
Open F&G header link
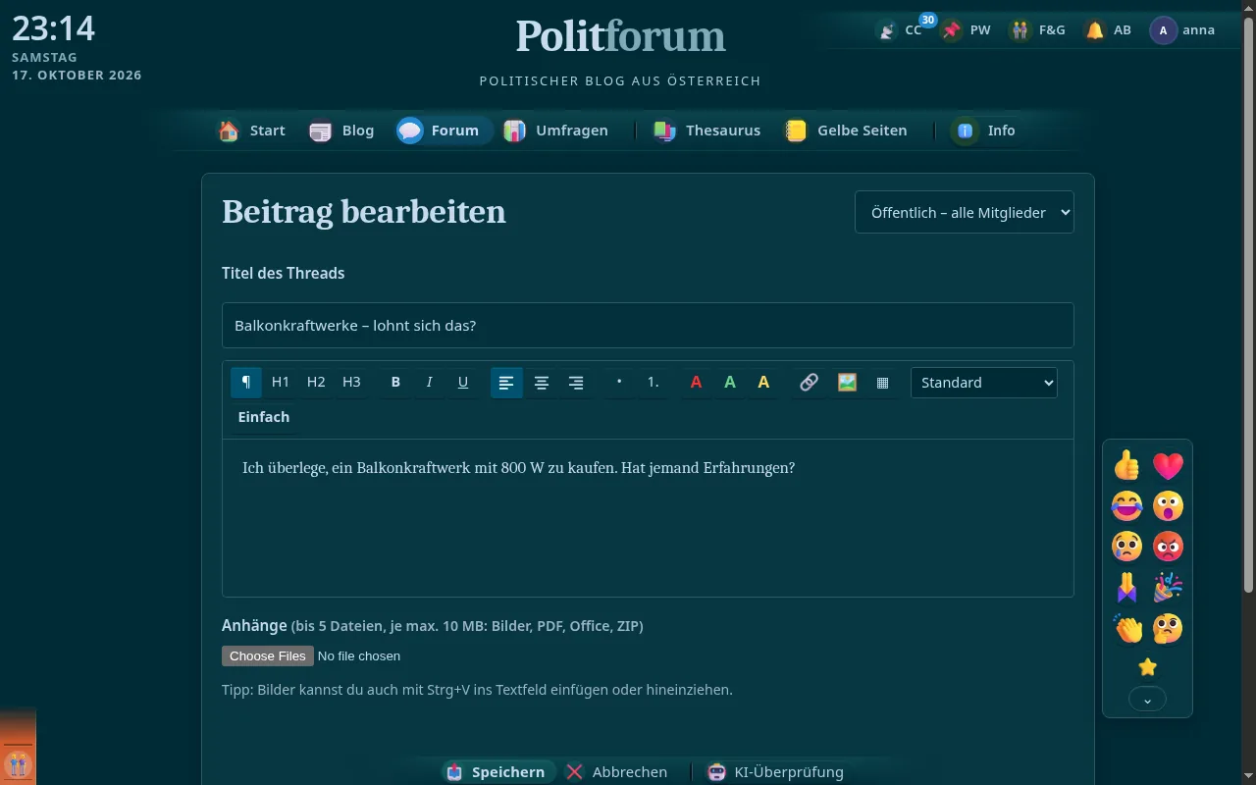(x=1039, y=30)
